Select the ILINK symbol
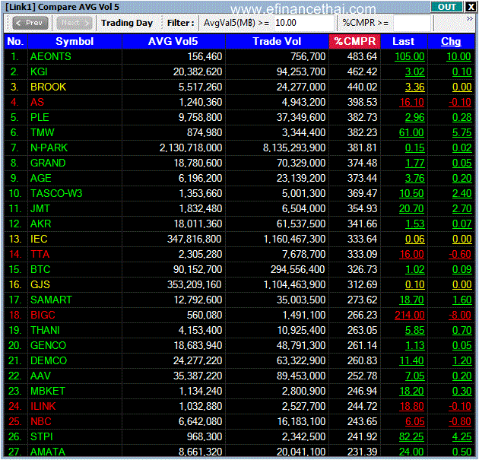 tap(43, 406)
